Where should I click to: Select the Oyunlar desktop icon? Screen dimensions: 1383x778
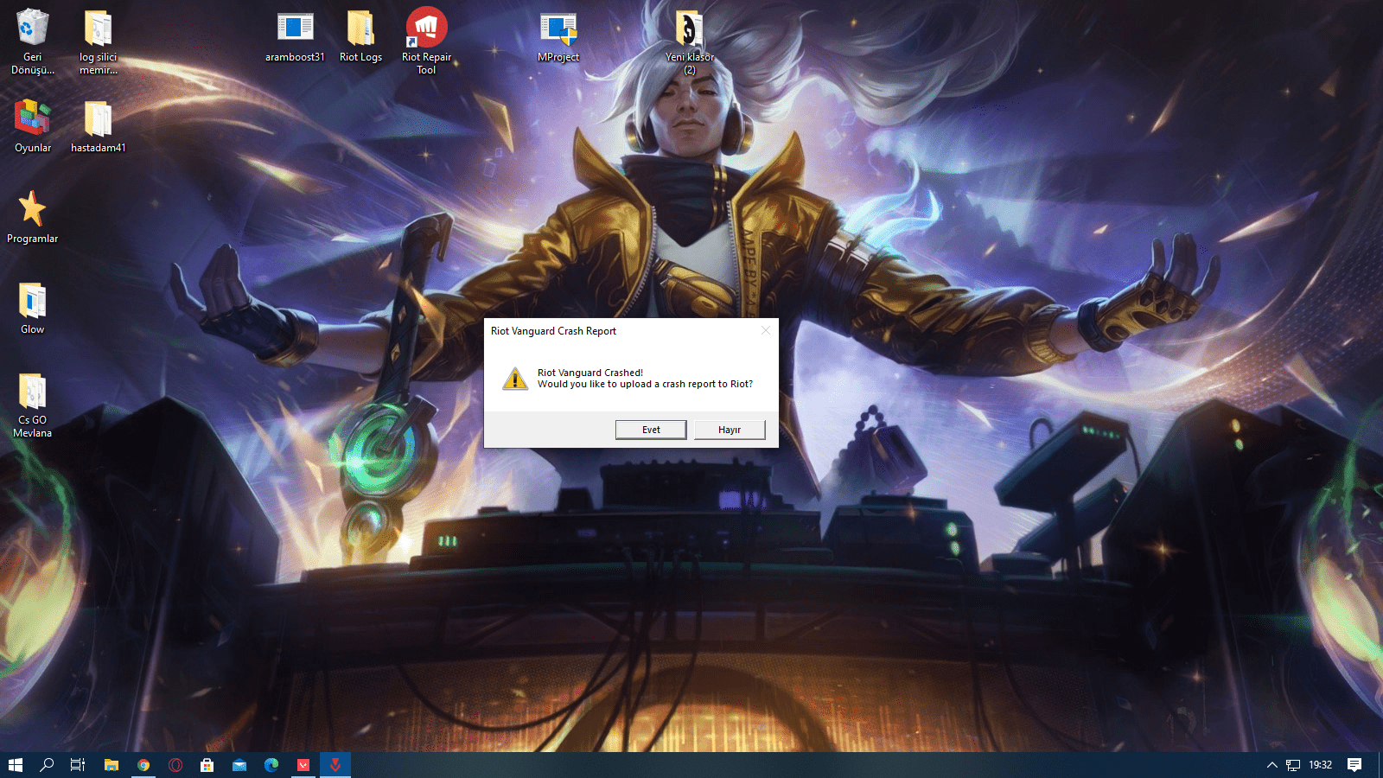pos(33,127)
